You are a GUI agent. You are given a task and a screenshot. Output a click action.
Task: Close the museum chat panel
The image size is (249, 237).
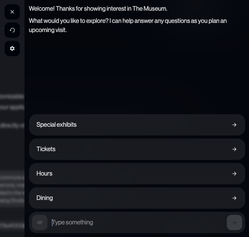point(12,12)
